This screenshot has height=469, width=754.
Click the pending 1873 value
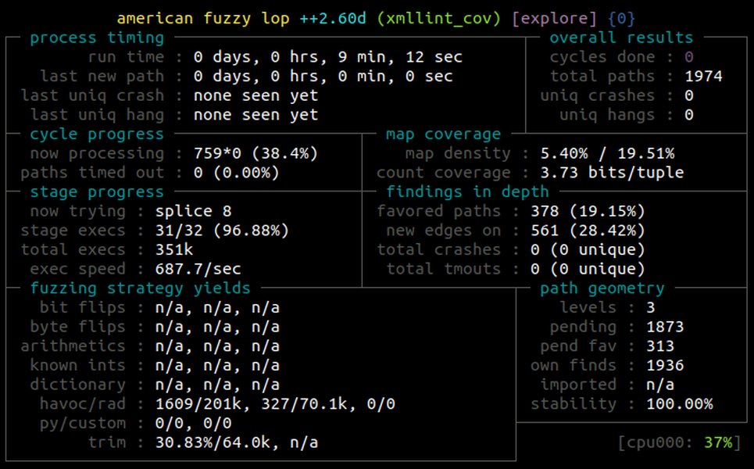point(665,327)
